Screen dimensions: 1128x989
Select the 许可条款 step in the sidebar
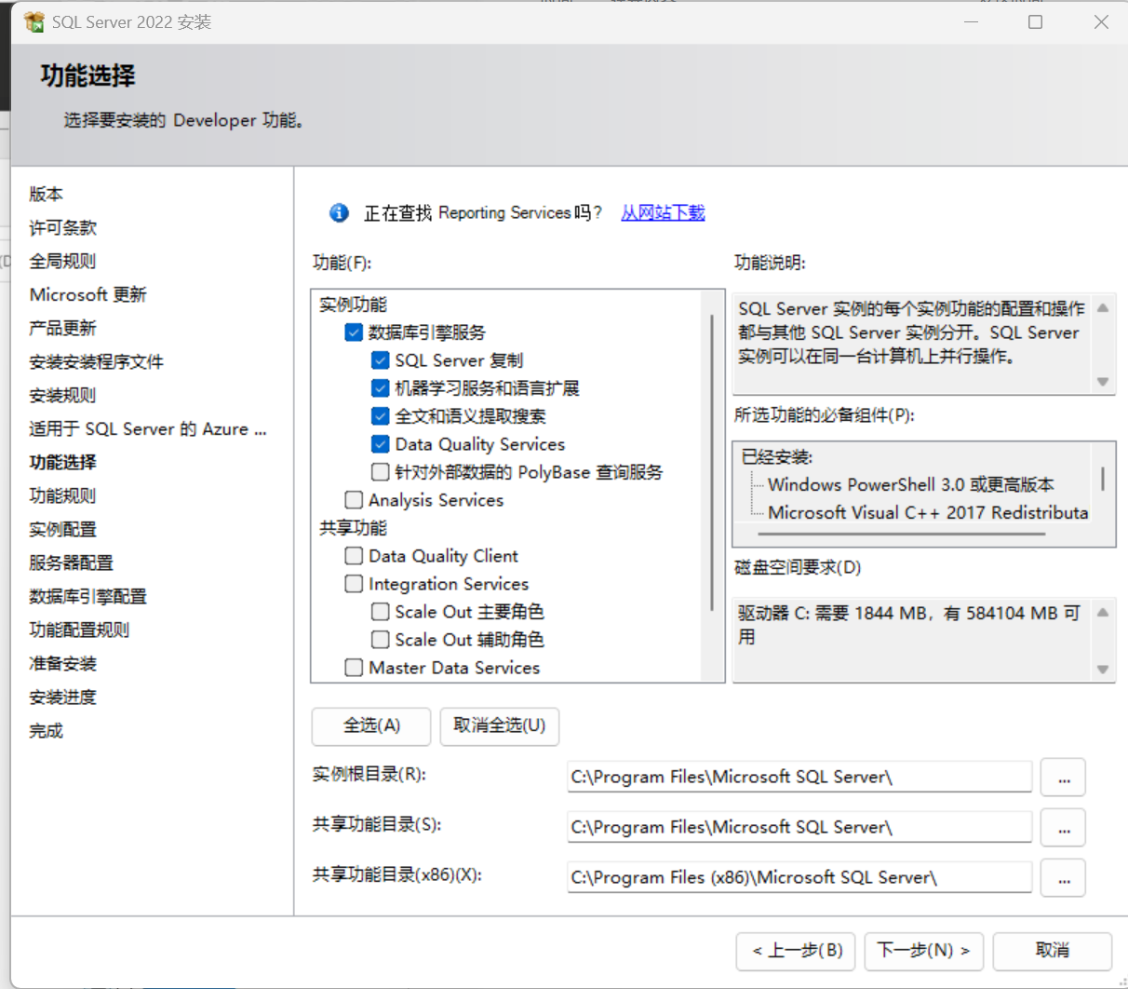click(x=63, y=228)
